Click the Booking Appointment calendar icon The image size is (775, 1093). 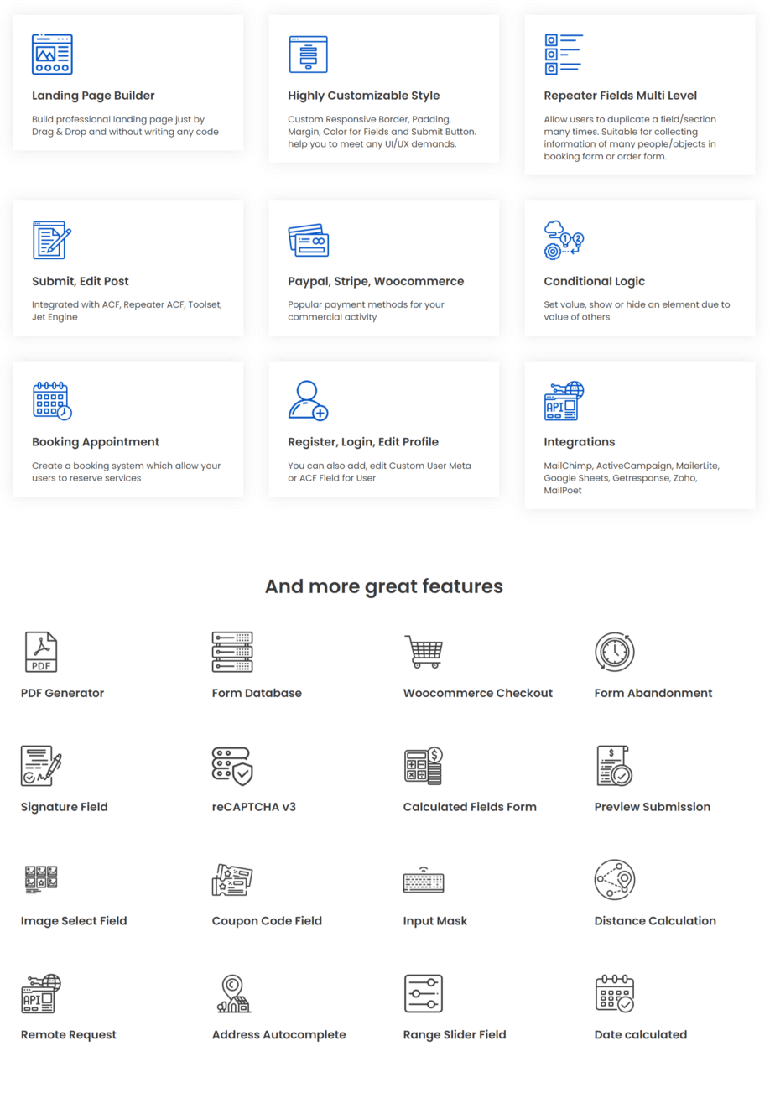[52, 400]
